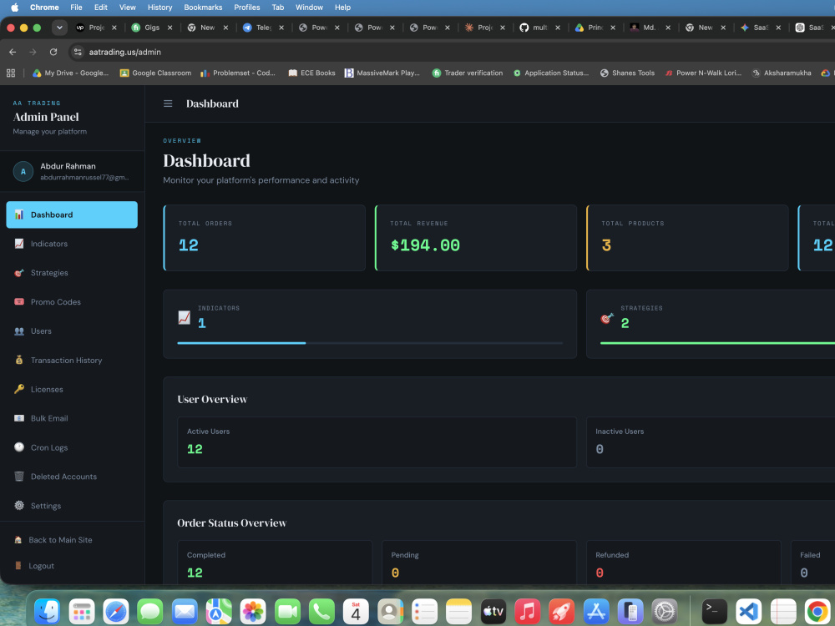Select Users in the sidebar
Screen dimensions: 835x626
(72, 331)
